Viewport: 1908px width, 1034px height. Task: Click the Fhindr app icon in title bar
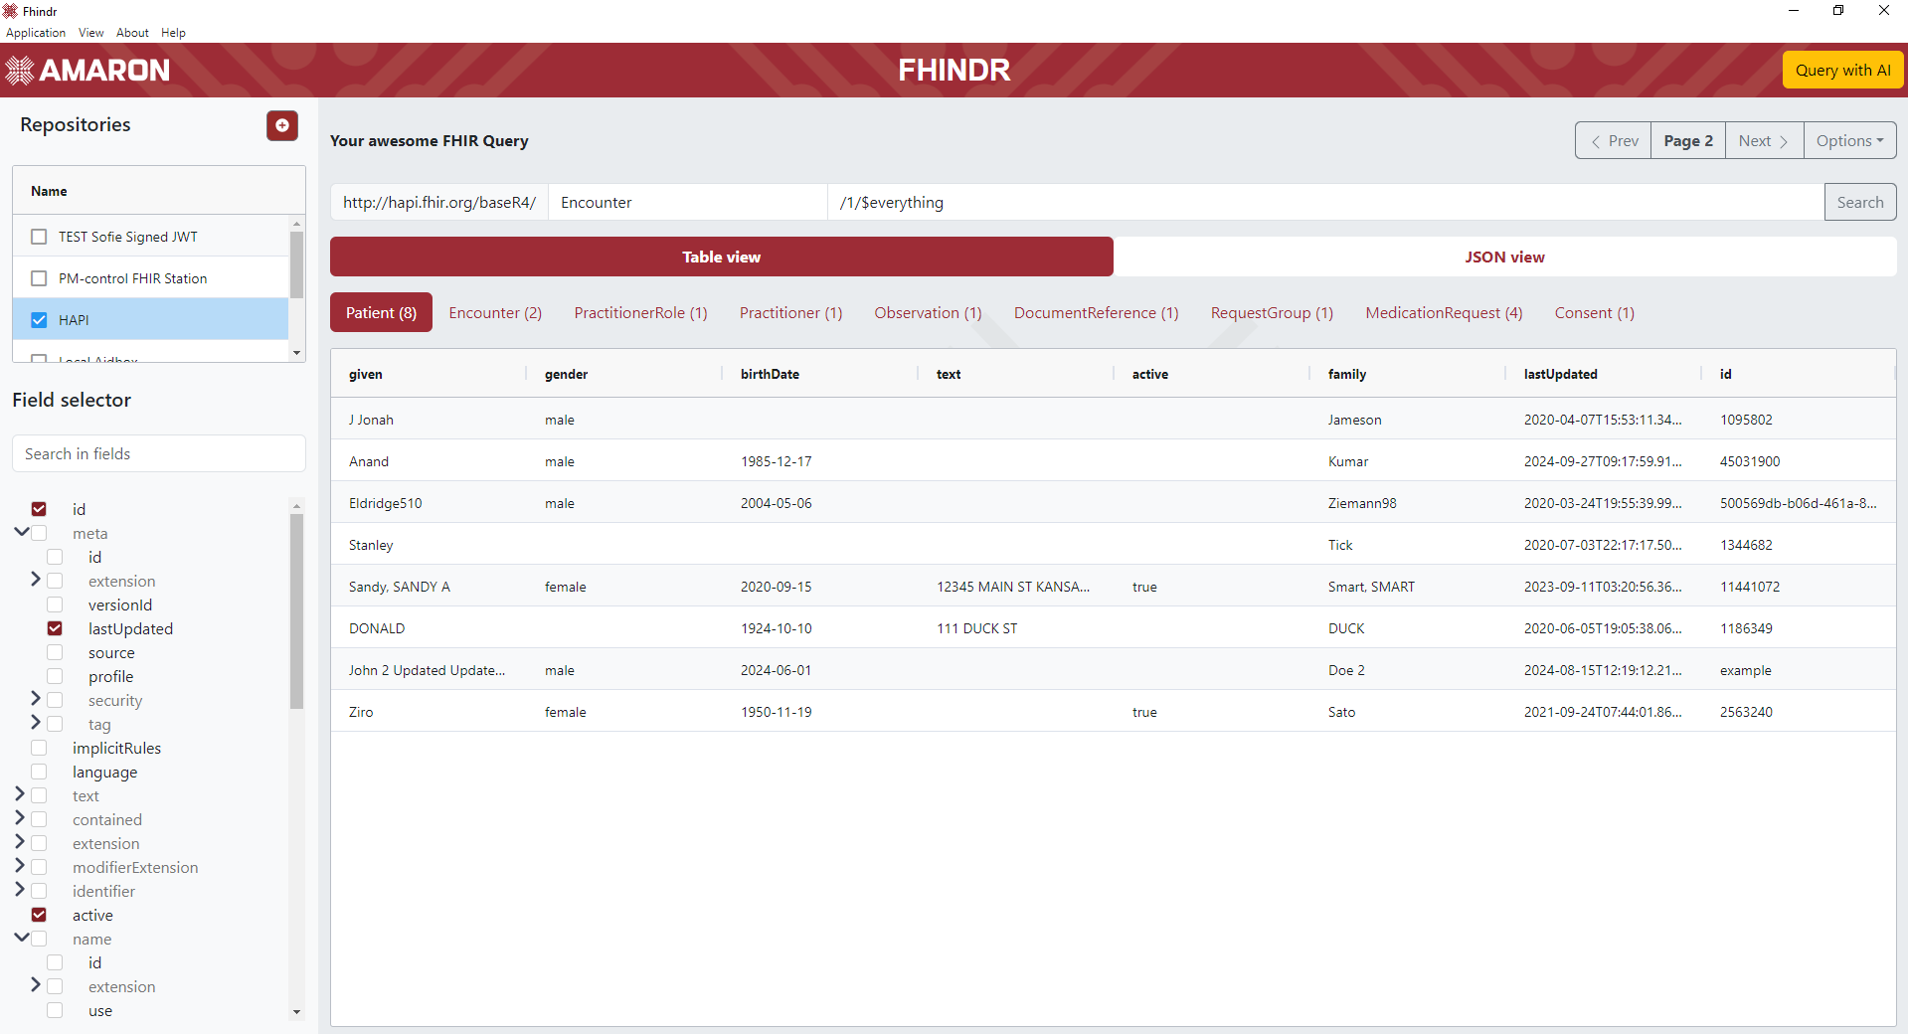pyautogui.click(x=11, y=11)
